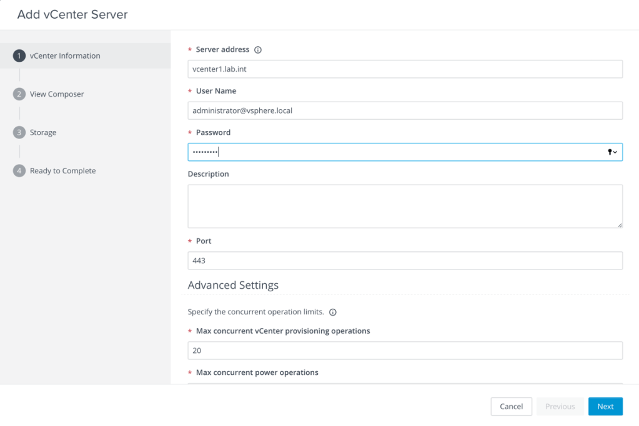Click the concurrent operation limits info icon
The width and height of the screenshot is (639, 426).
coord(333,312)
